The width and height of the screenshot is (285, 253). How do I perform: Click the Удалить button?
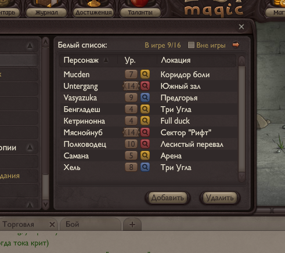coord(220,198)
